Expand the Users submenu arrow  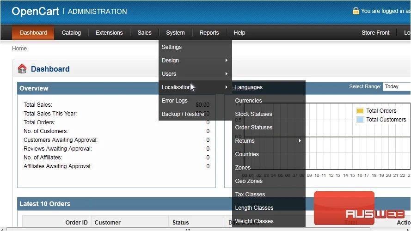click(226, 73)
